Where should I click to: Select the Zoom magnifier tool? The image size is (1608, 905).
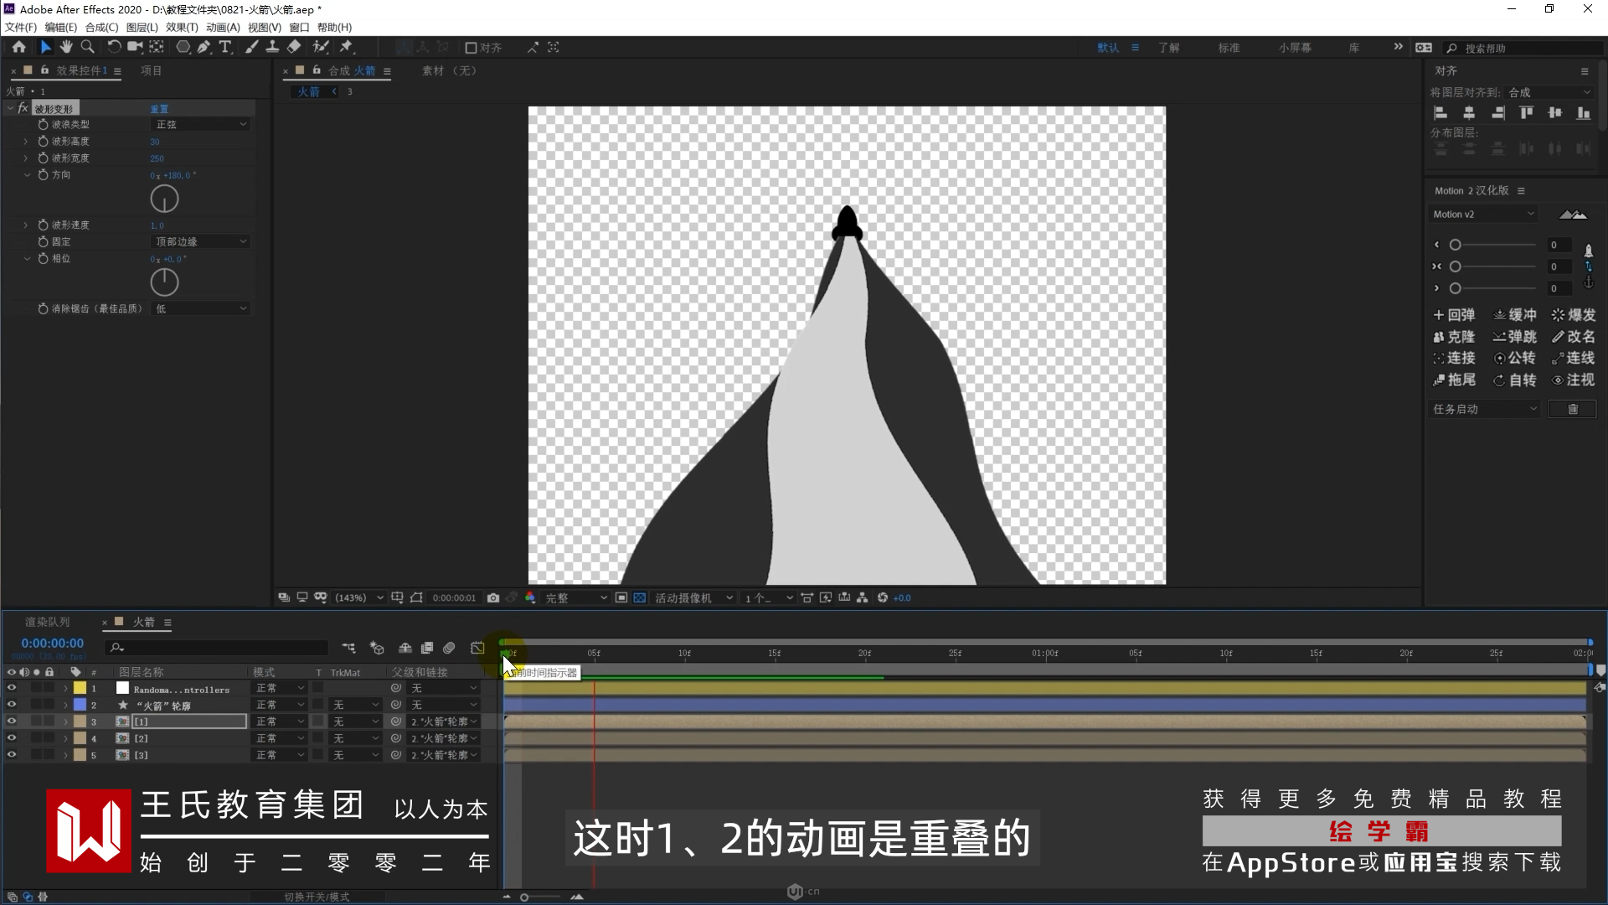87,48
